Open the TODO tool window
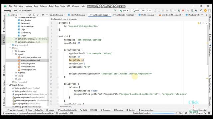The width and height of the screenshot is (213, 119). (x=94, y=110)
